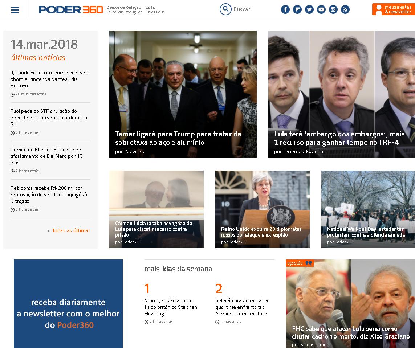Open the hamburger navigation menu
415x348 pixels.
click(15, 10)
